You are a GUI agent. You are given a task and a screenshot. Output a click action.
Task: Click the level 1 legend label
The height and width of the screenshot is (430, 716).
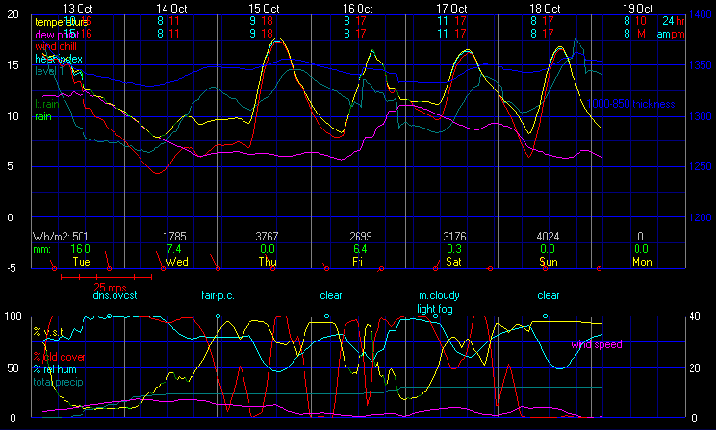[49, 71]
